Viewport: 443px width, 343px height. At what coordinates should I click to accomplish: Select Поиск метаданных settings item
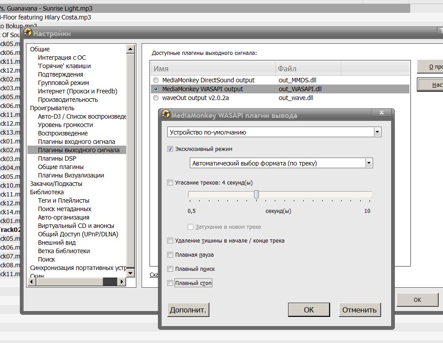(65, 209)
